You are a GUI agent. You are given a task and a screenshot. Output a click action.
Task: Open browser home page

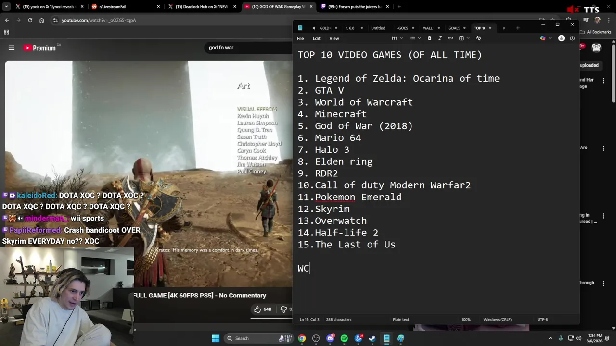point(42,20)
